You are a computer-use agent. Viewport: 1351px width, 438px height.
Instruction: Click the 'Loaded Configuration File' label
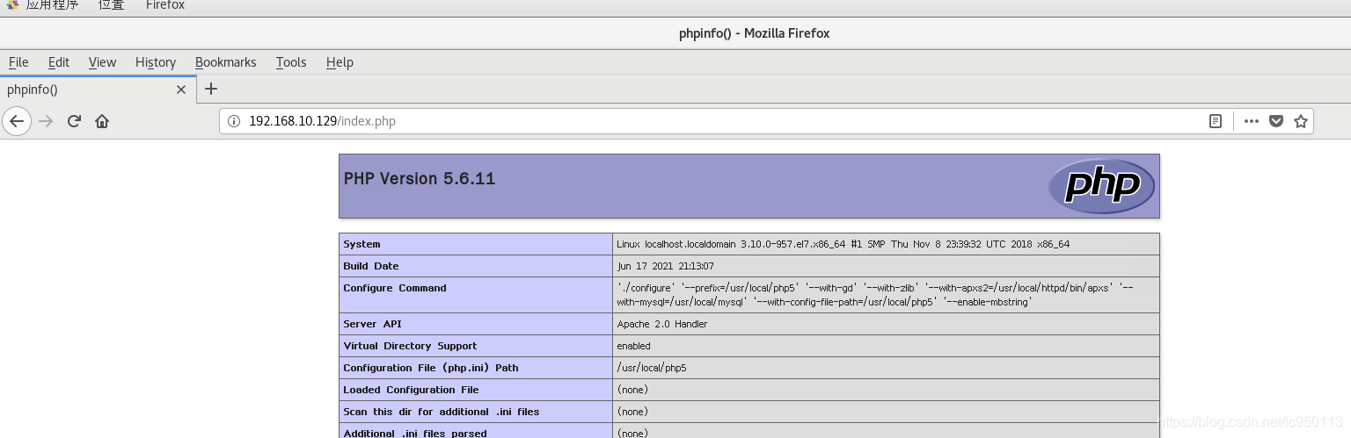pyautogui.click(x=412, y=390)
